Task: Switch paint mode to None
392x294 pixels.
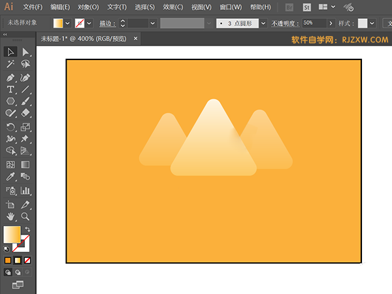Action: pyautogui.click(x=27, y=260)
